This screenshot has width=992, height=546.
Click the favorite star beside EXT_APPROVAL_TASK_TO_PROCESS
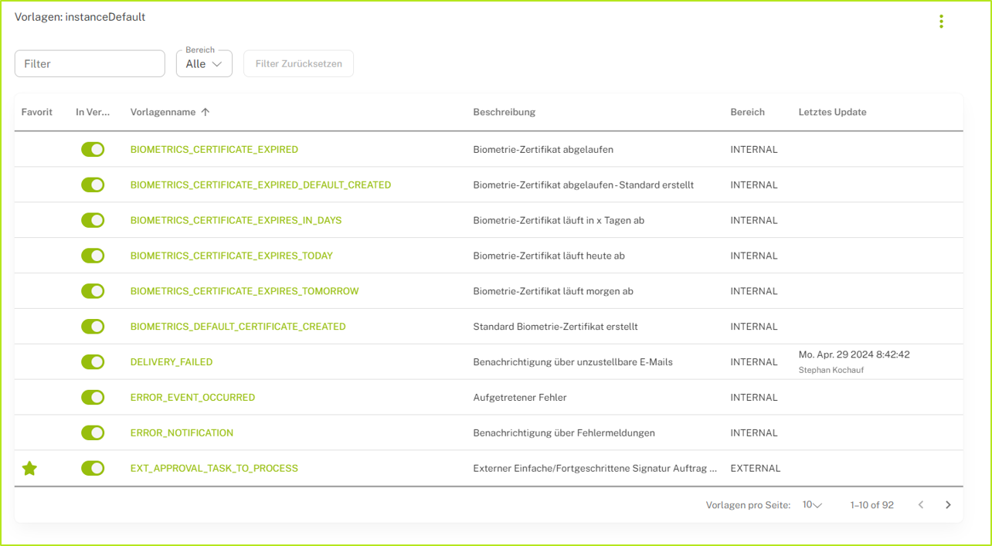tap(29, 468)
